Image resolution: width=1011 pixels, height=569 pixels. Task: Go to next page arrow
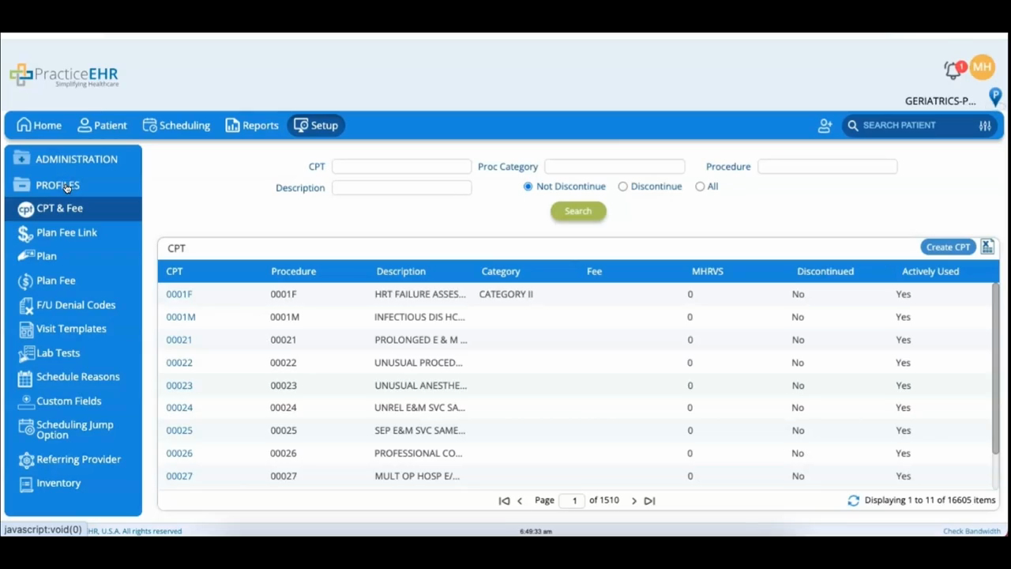633,501
